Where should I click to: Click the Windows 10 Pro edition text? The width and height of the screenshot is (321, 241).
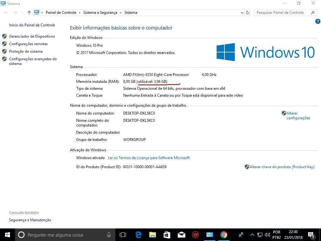[89, 45]
